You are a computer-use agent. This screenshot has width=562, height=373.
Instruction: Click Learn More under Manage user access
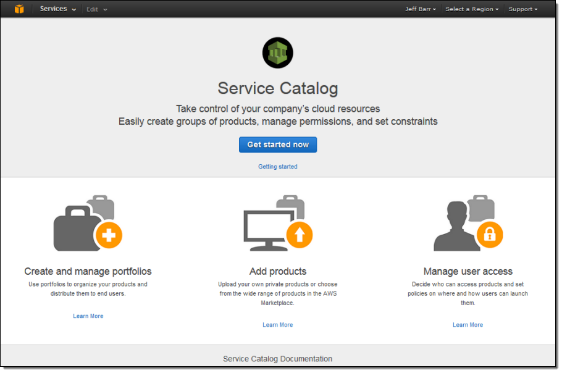(x=468, y=325)
